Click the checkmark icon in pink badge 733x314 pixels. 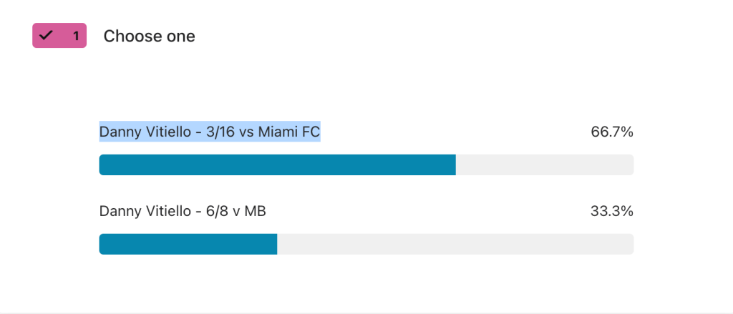pyautogui.click(x=45, y=36)
